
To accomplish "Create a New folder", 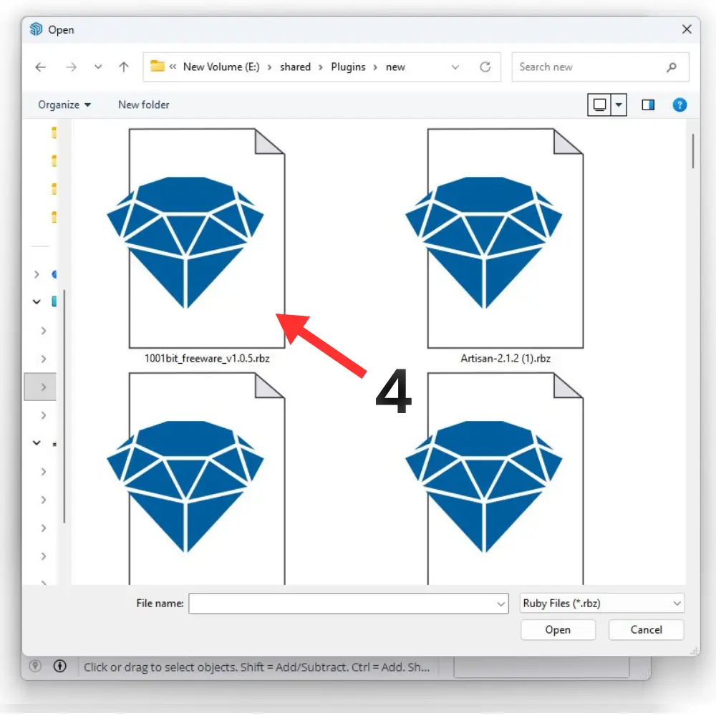I will (x=143, y=105).
